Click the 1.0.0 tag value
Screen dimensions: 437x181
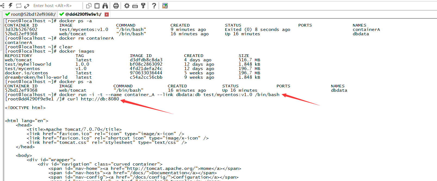[x=82, y=64]
